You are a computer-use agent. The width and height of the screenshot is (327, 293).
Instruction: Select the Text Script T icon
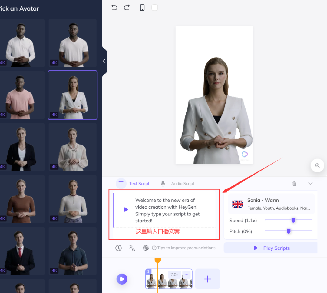point(121,184)
